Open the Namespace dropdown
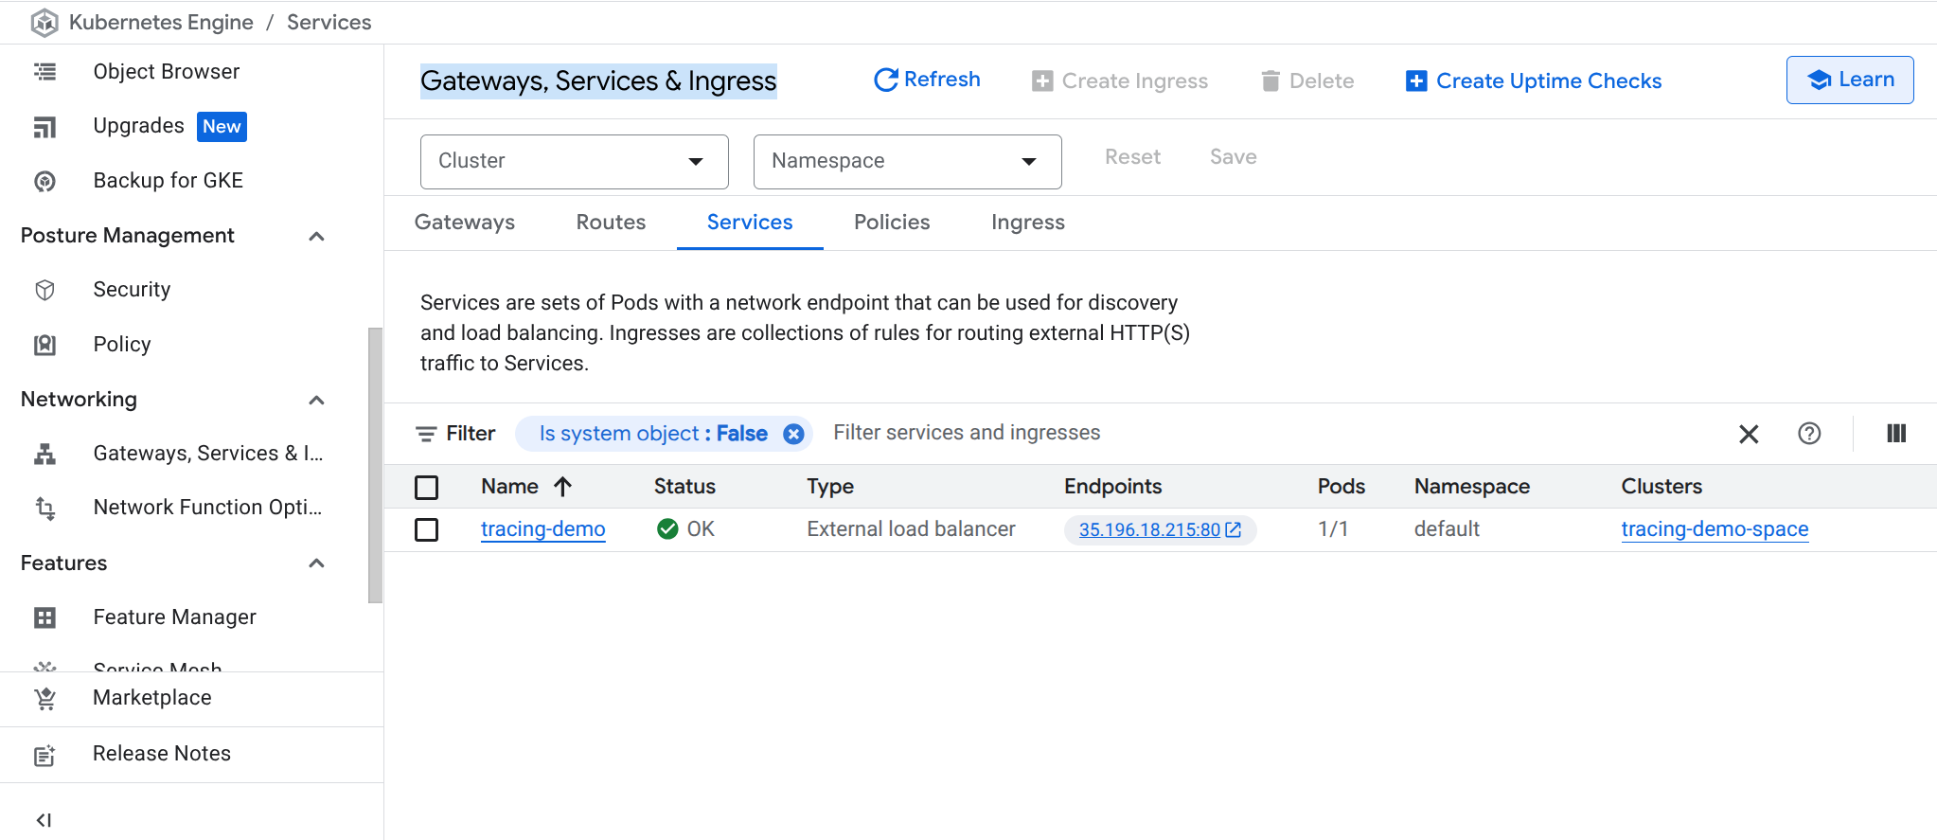The height and width of the screenshot is (840, 1937). (x=908, y=162)
